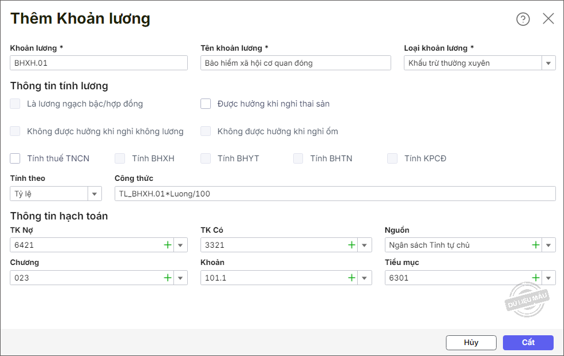The image size is (564, 356).
Task: Click the Khoản lương code field
Action: [x=99, y=63]
